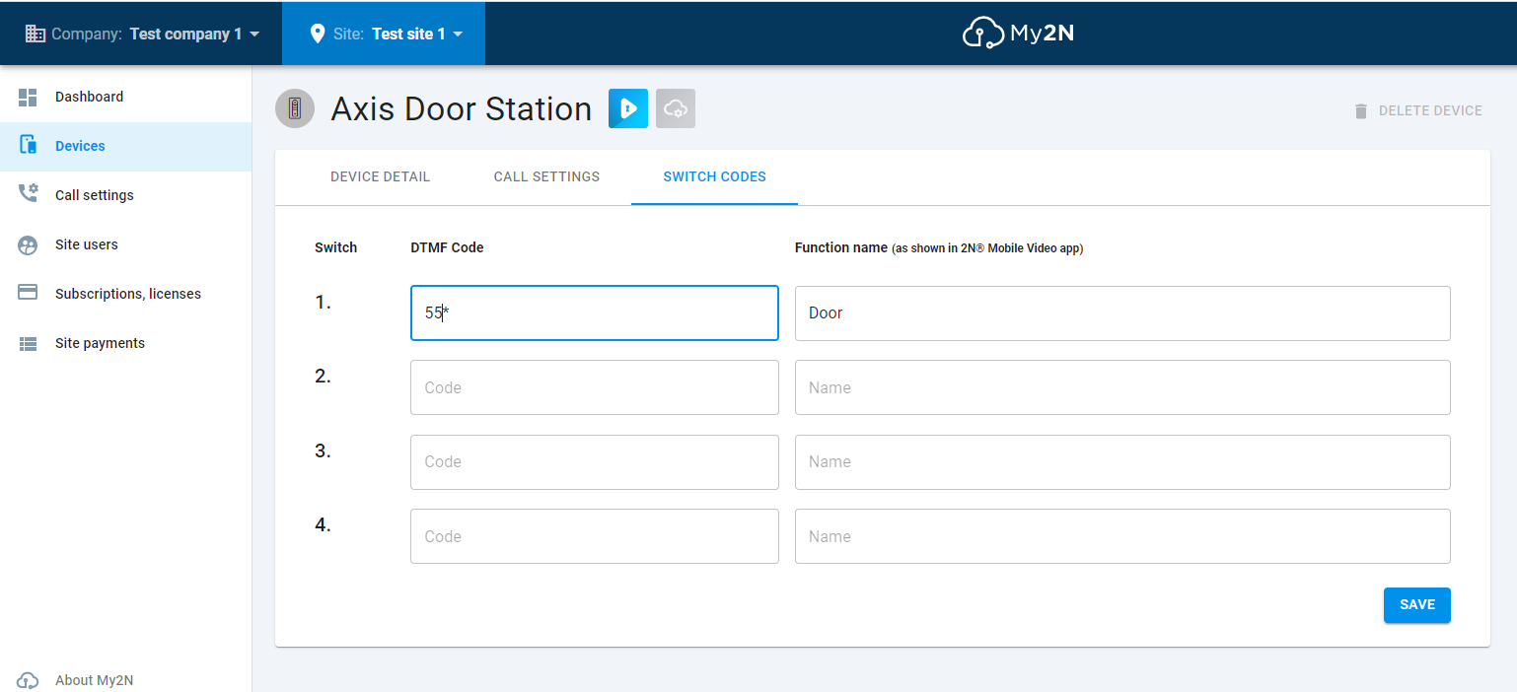1517x692 pixels.
Task: Expand the Test site 1 site selector
Action: coord(414,33)
